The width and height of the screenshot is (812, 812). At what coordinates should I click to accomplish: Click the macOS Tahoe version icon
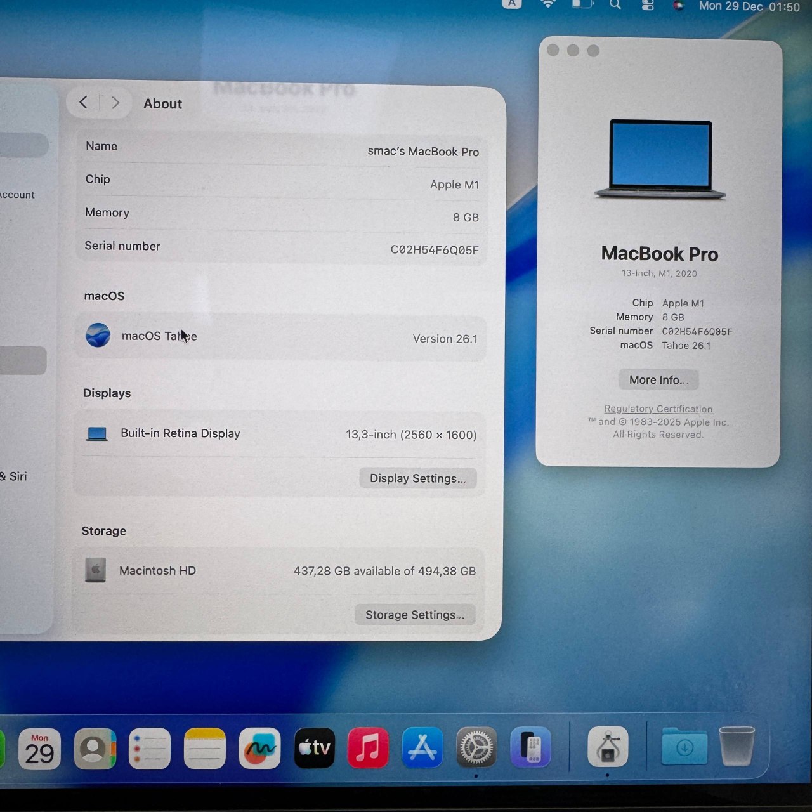tap(97, 335)
